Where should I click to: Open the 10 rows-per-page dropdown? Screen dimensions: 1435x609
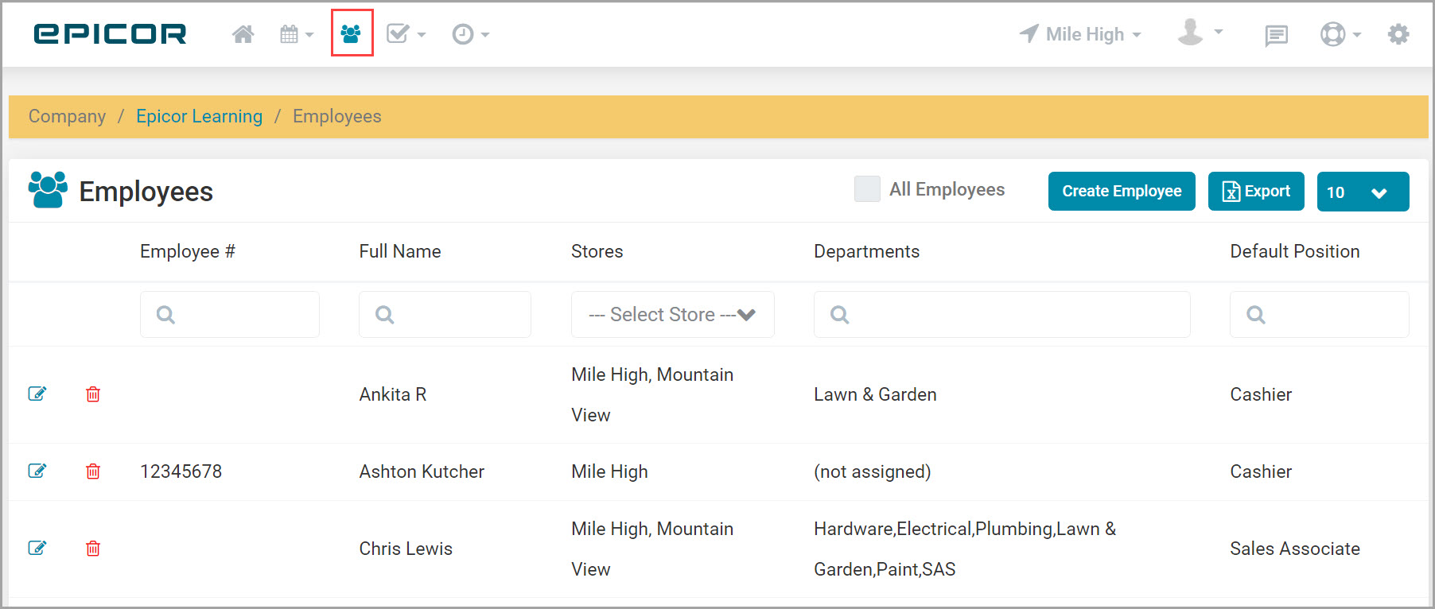(x=1363, y=192)
